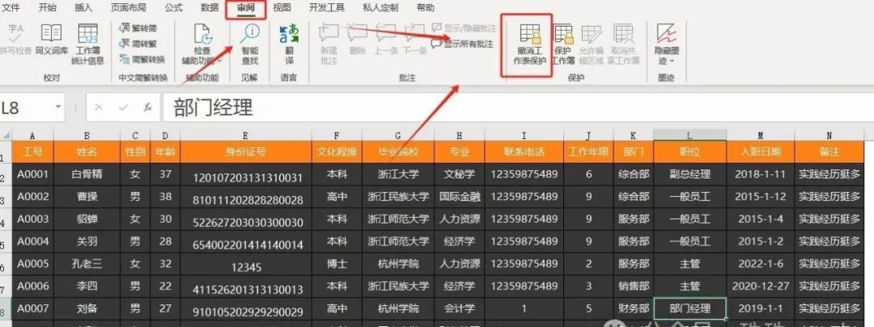Click name cell 孔老三
Viewport: 874px width, 327px height.
[x=87, y=263]
